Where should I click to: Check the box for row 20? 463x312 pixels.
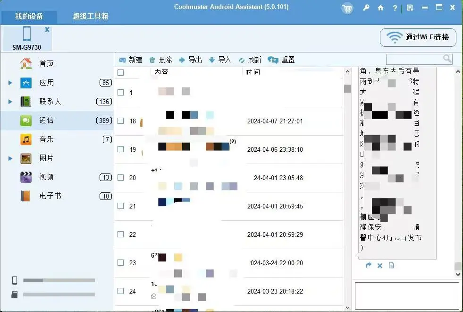[x=121, y=178]
